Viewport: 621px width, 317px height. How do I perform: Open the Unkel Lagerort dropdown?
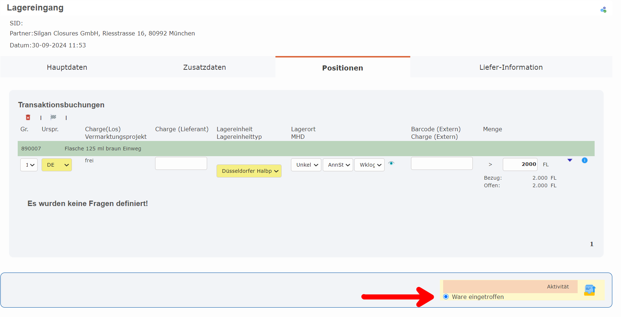coord(306,165)
